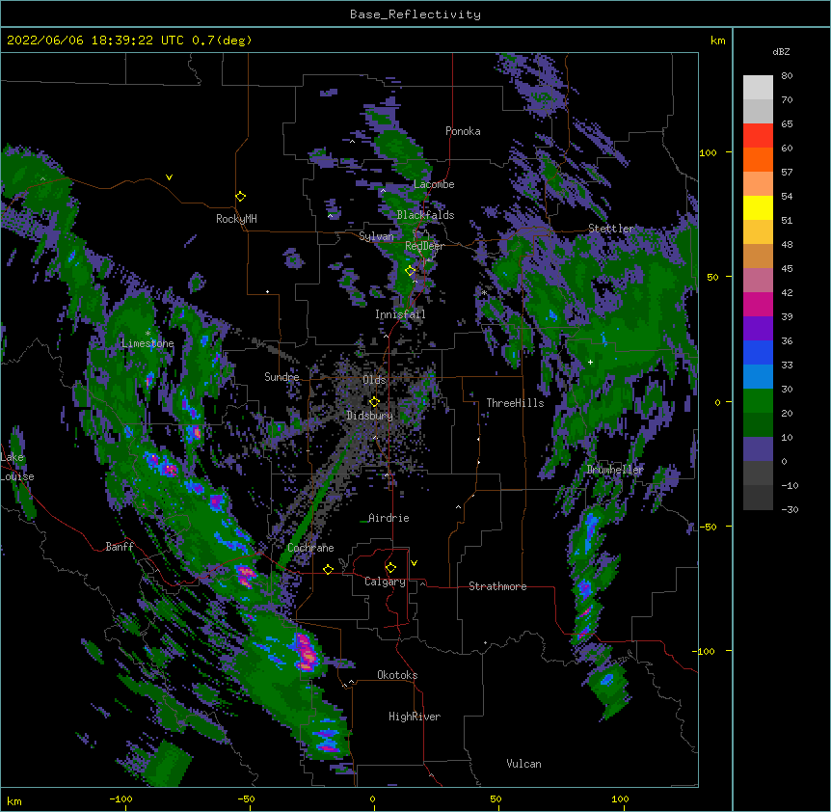The width and height of the screenshot is (831, 812).
Task: Select the Vulcan town label
Action: (523, 764)
